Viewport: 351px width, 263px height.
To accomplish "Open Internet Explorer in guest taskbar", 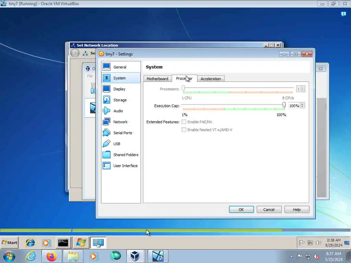I will [30, 243].
